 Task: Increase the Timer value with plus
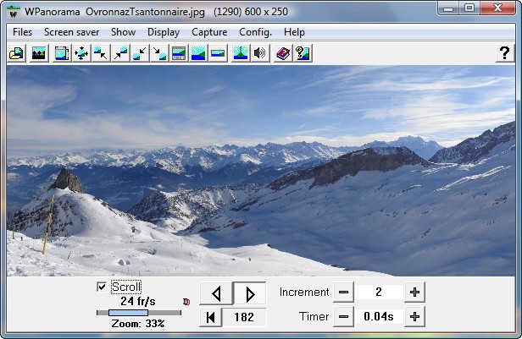click(x=415, y=317)
